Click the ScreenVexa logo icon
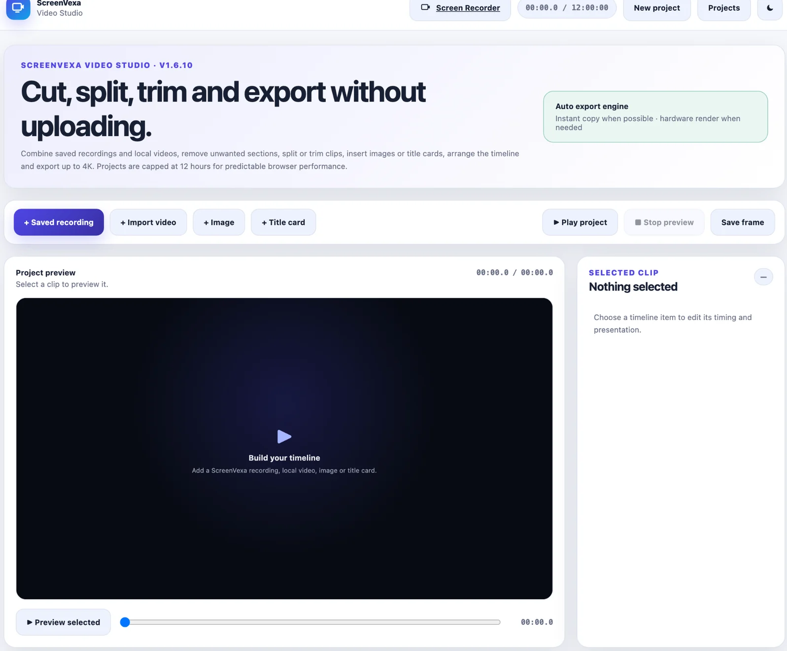 point(18,8)
